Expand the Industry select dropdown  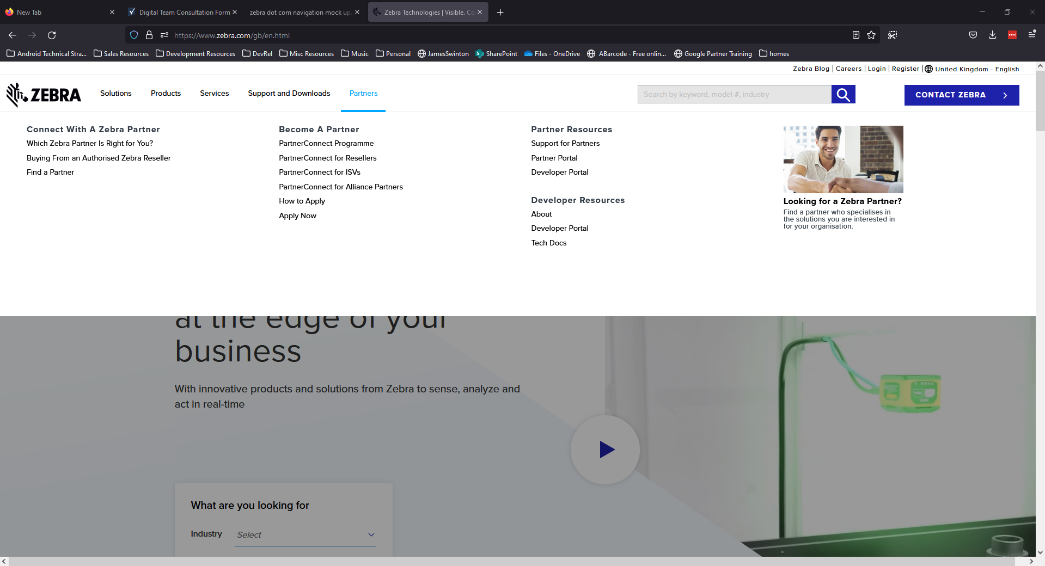click(305, 535)
